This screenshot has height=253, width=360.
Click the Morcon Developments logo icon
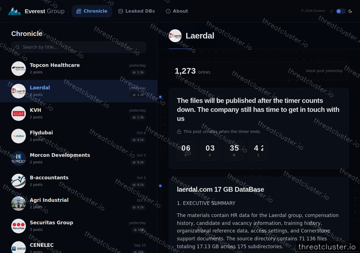(19, 159)
